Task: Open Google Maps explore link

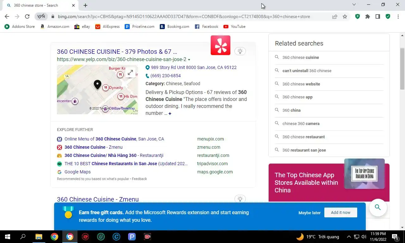Action: (x=78, y=172)
